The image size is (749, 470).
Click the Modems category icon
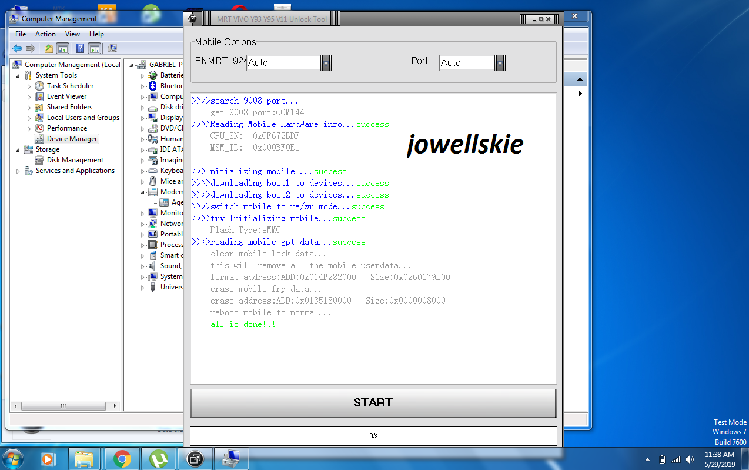pos(153,192)
